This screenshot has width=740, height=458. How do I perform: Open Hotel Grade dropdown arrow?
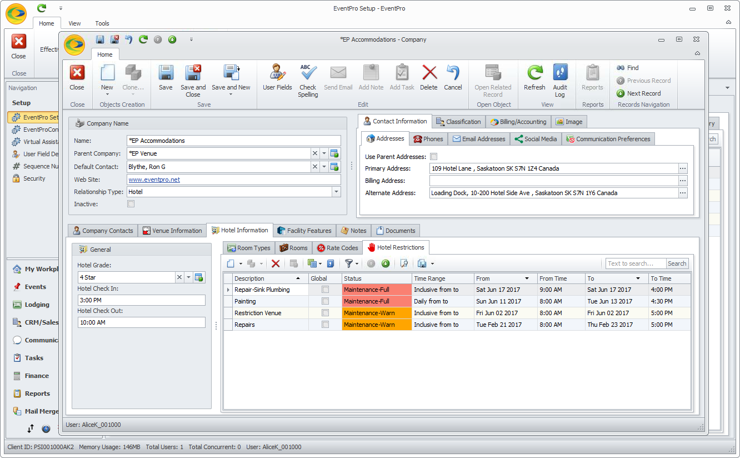188,277
